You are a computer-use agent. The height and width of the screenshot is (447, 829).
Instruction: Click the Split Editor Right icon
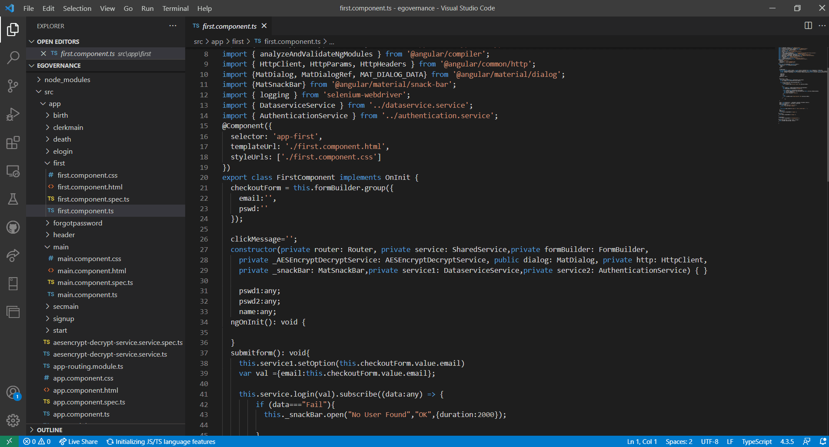pyautogui.click(x=808, y=26)
